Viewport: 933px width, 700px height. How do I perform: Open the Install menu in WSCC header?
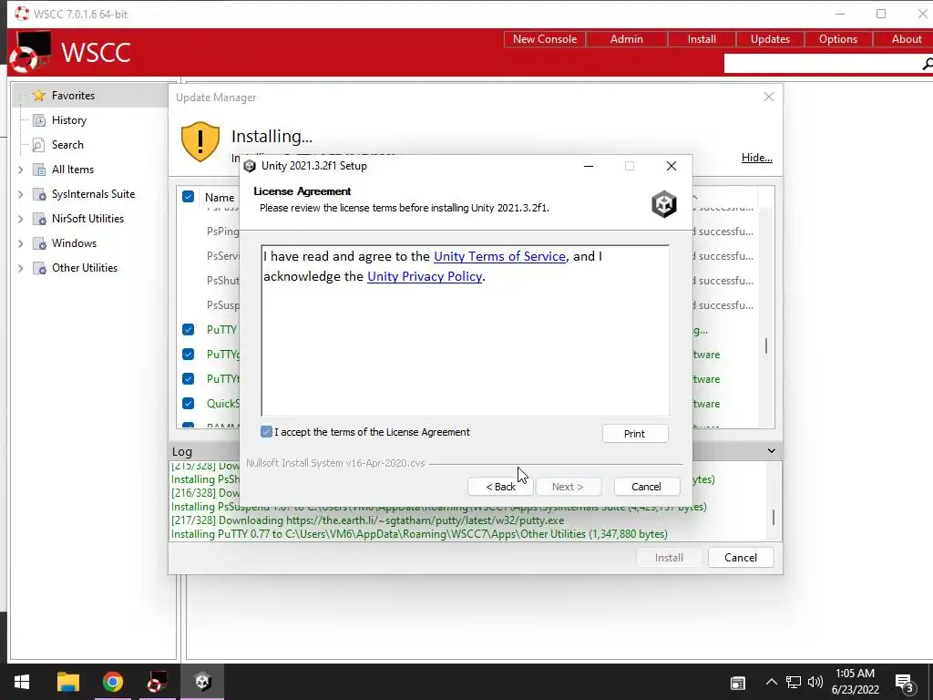point(702,39)
